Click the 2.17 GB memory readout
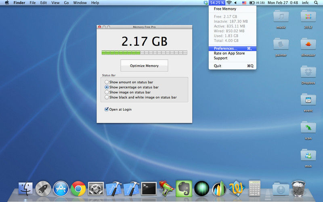The width and height of the screenshot is (323, 202). 144,41
